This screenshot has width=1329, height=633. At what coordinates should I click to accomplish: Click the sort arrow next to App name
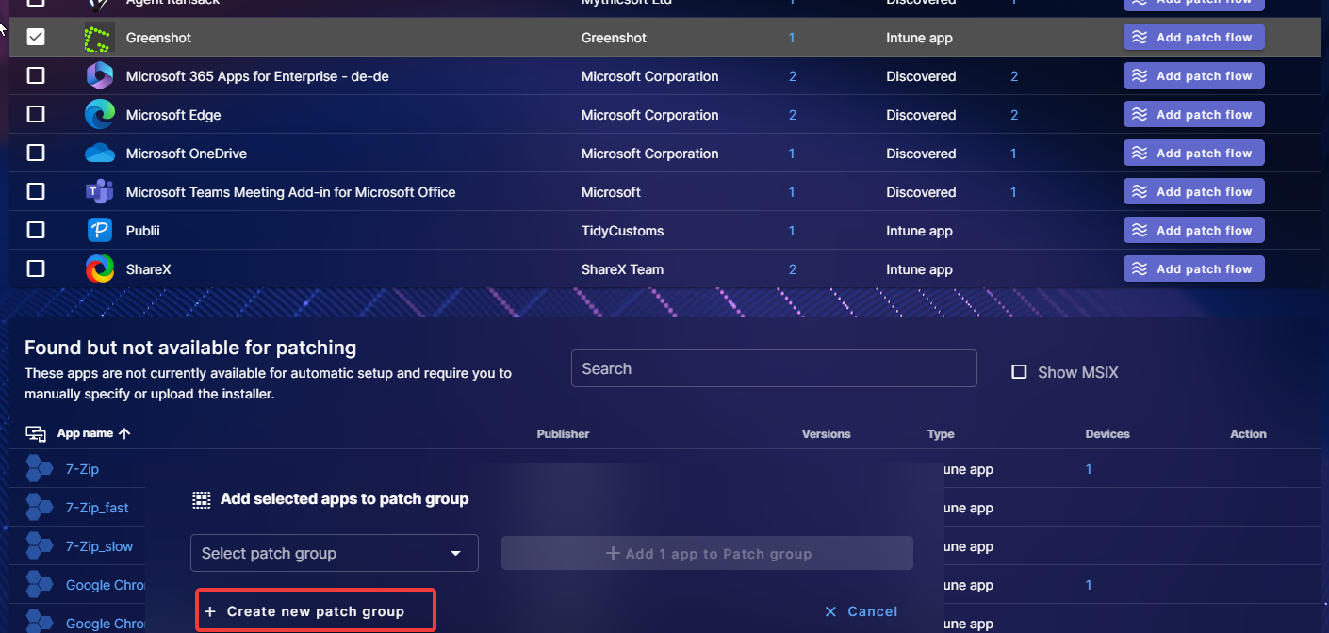pos(124,433)
